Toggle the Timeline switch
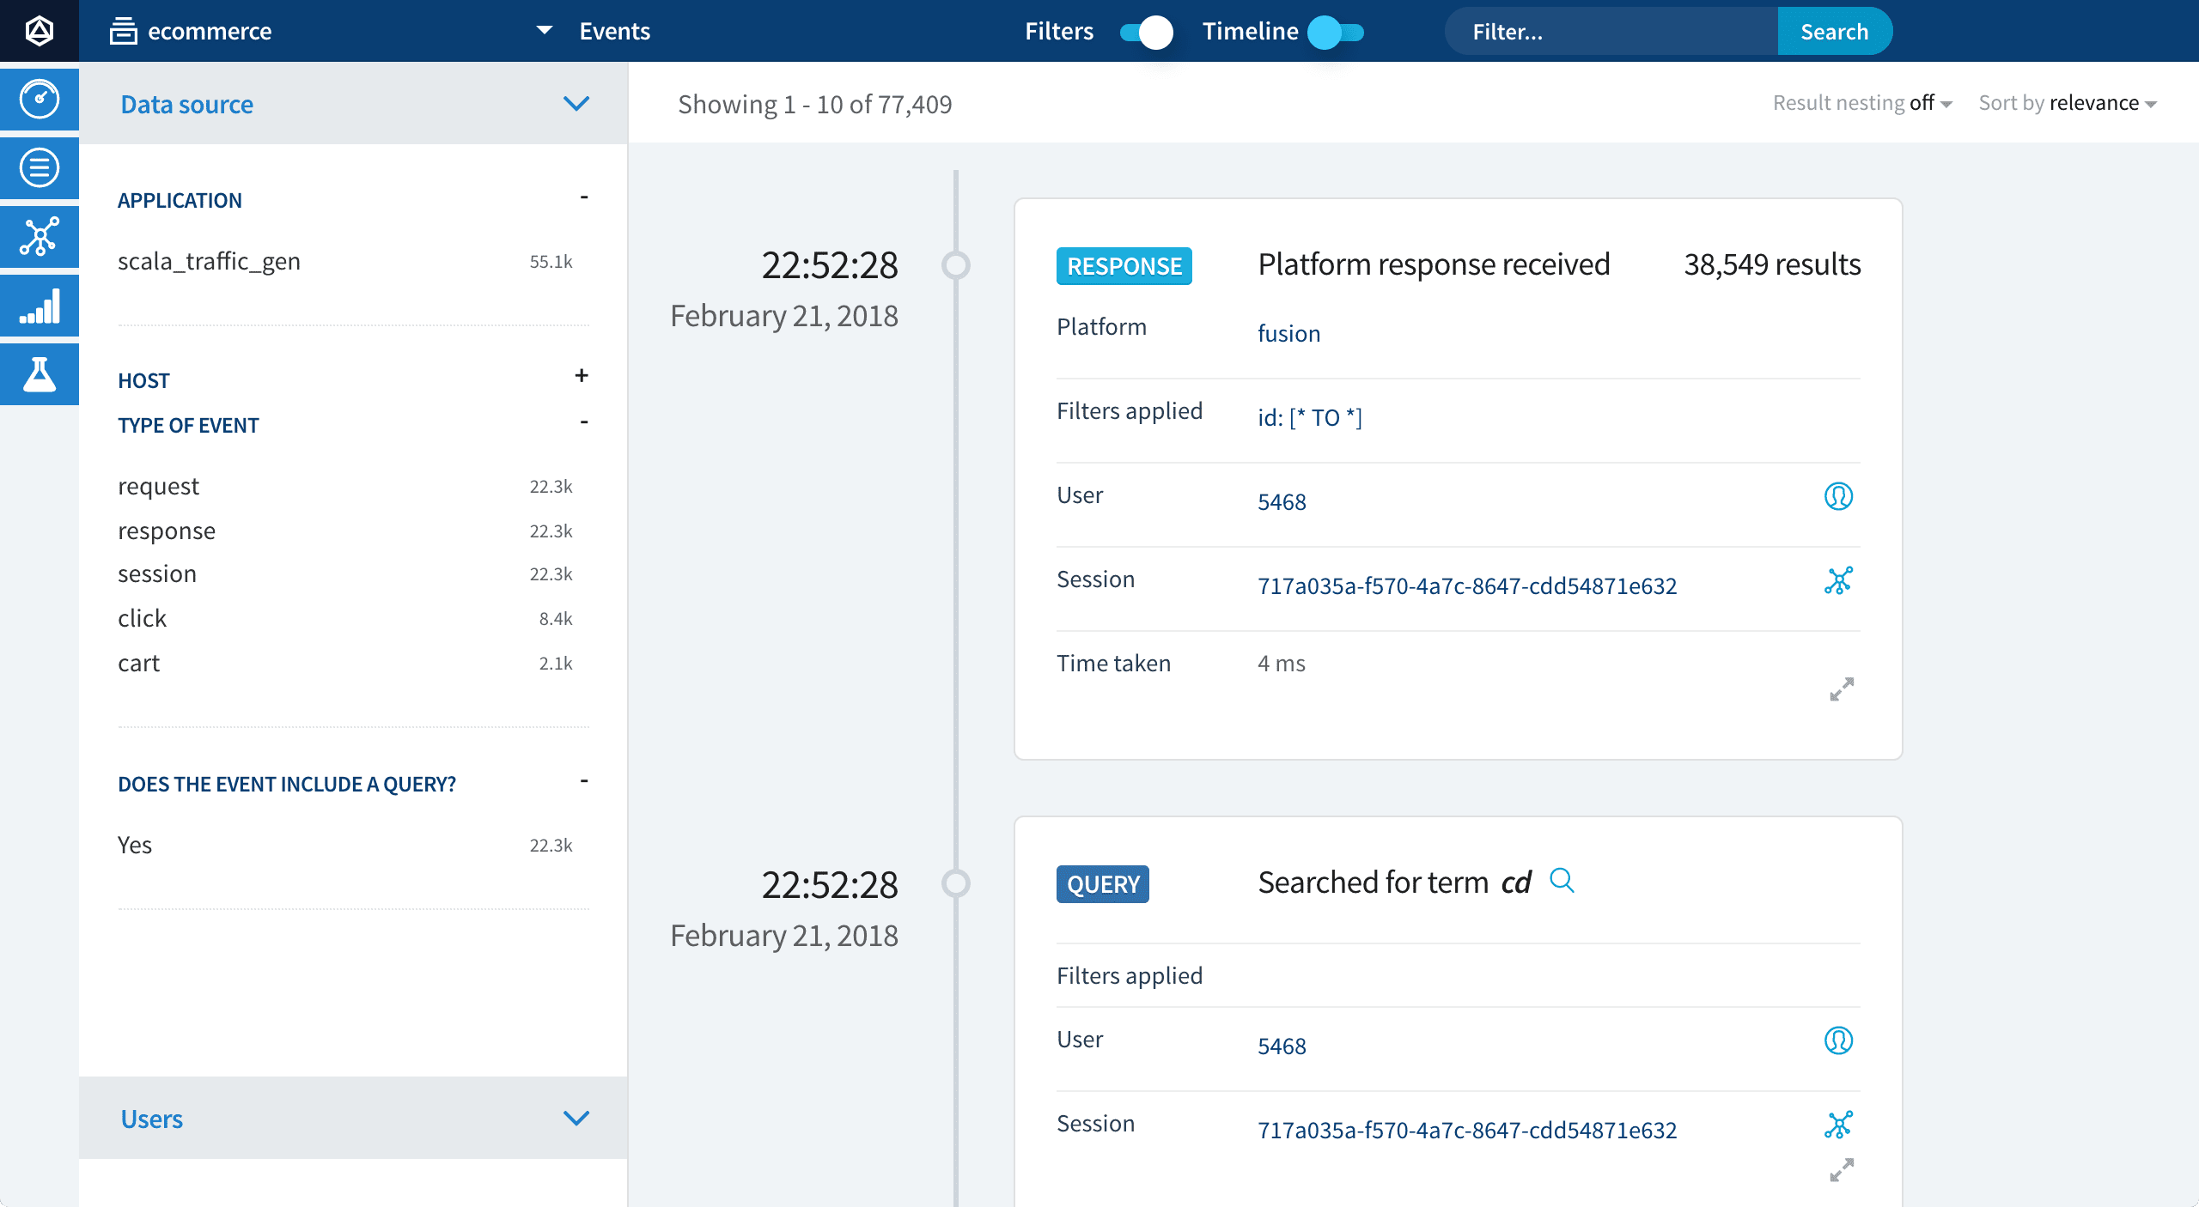The height and width of the screenshot is (1207, 2199). coord(1336,32)
